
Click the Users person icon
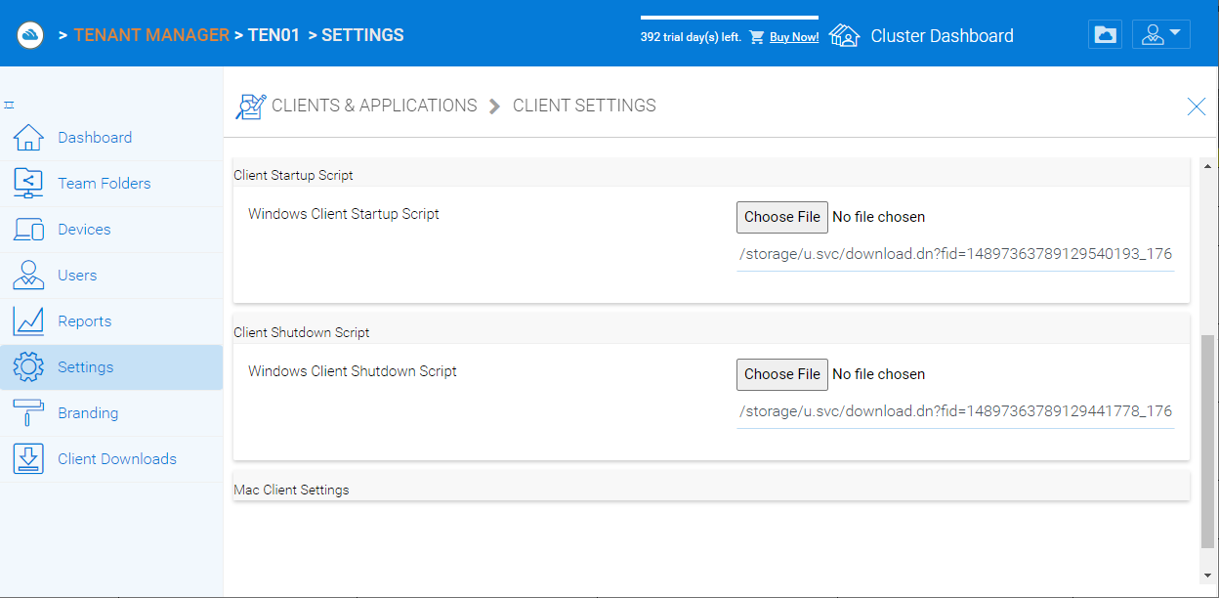coord(28,276)
